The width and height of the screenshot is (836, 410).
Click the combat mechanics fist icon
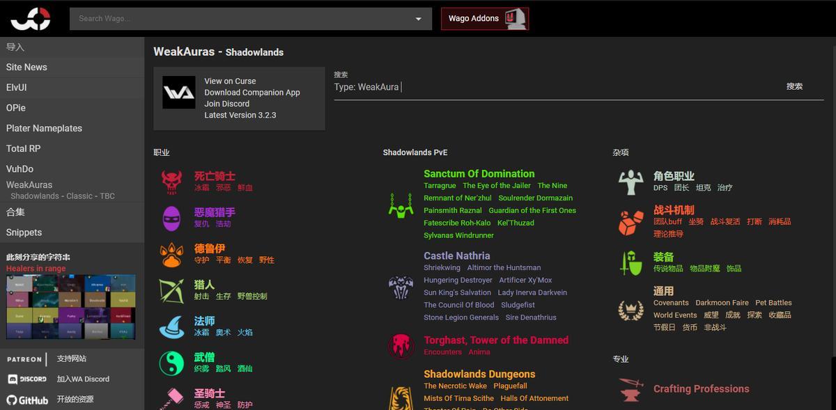click(x=630, y=222)
